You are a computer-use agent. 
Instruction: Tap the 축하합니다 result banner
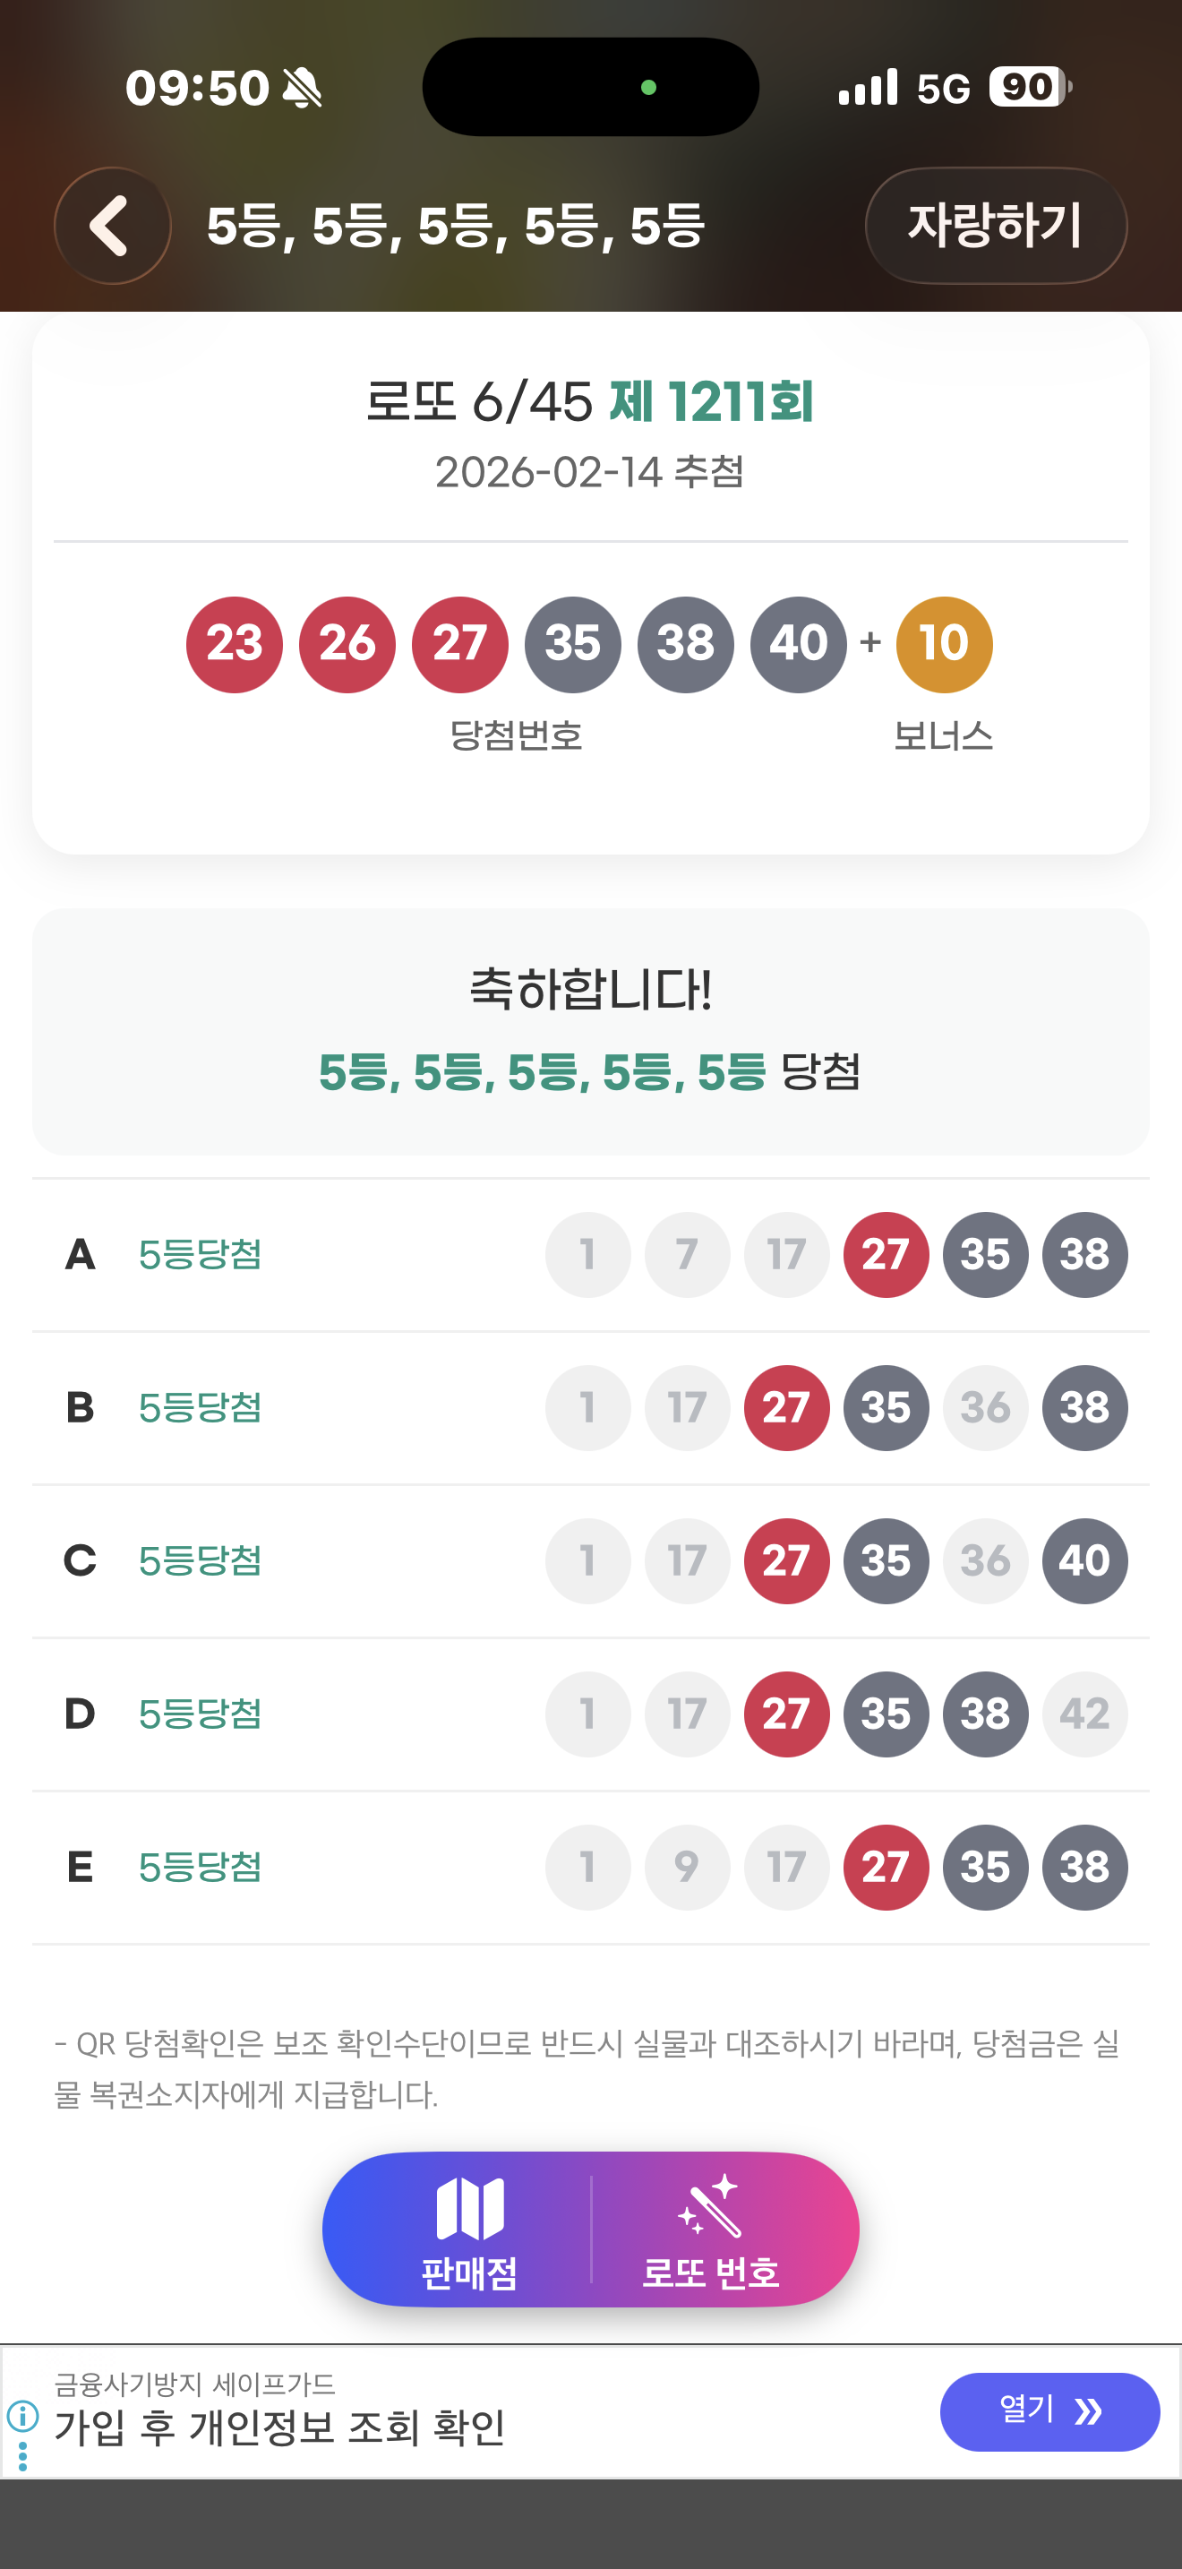point(590,1031)
